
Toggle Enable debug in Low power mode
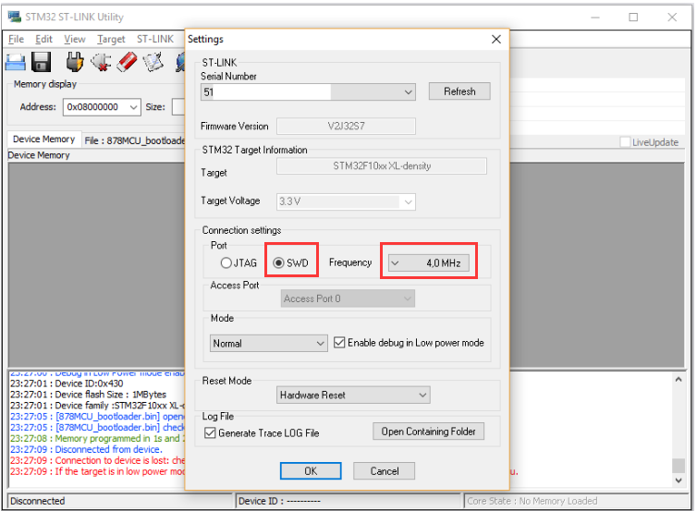pyautogui.click(x=339, y=343)
